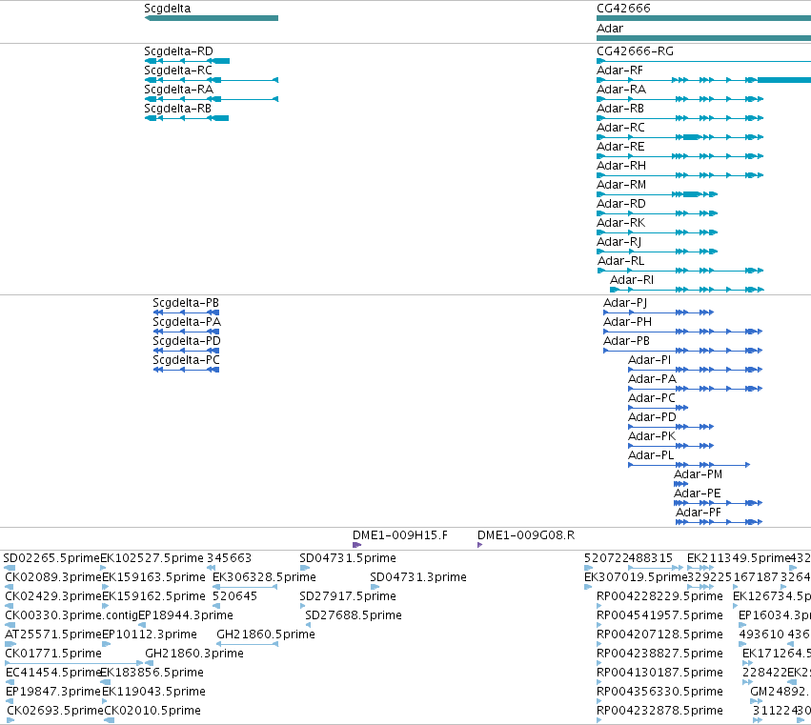This screenshot has height=725, width=811.
Task: Select Scgdelta-PA protein feature
Action: click(186, 332)
